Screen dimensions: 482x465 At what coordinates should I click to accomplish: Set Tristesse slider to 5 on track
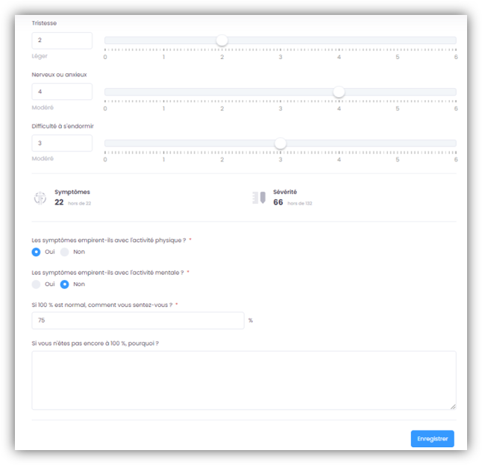click(398, 40)
